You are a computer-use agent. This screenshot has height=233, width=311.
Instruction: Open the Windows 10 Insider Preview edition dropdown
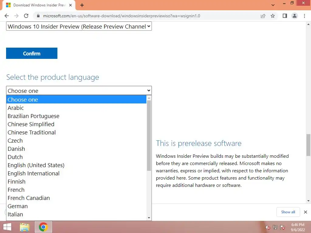(79, 26)
